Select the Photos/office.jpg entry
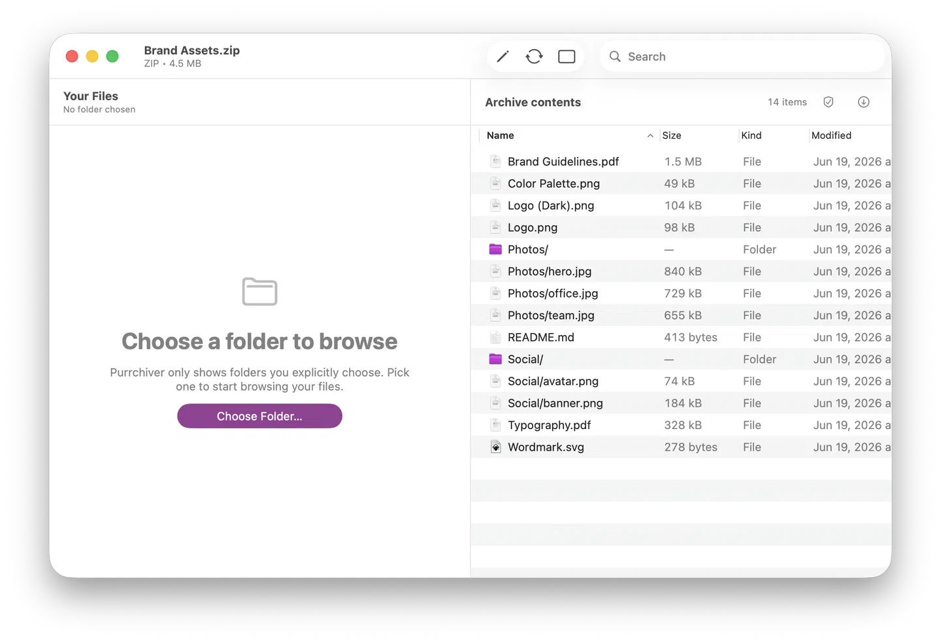This screenshot has height=643, width=941. coord(553,293)
